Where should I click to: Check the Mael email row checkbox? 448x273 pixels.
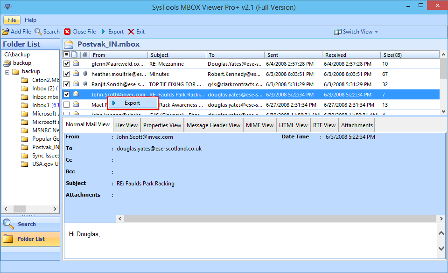(x=67, y=105)
